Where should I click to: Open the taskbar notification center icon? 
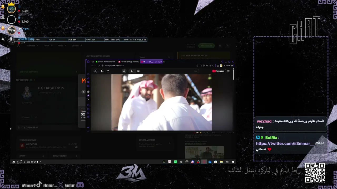[x=14, y=162]
